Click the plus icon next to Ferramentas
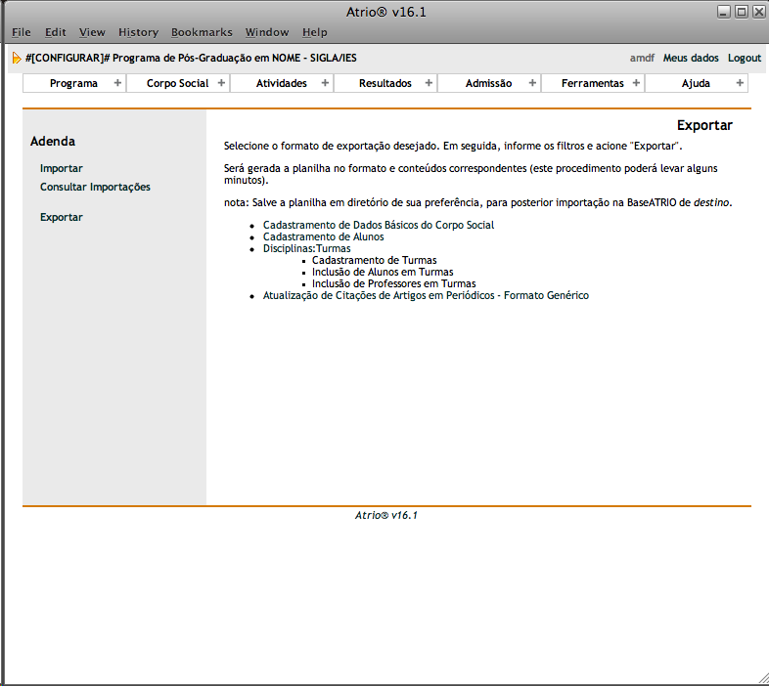Viewport: 769px width, 686px height. click(636, 83)
